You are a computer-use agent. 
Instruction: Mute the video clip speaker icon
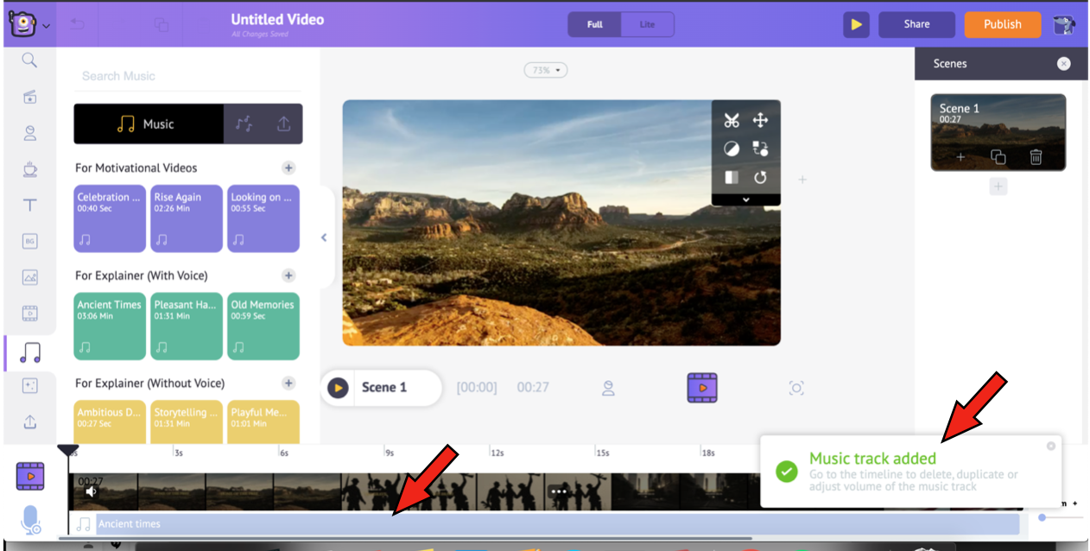(91, 491)
